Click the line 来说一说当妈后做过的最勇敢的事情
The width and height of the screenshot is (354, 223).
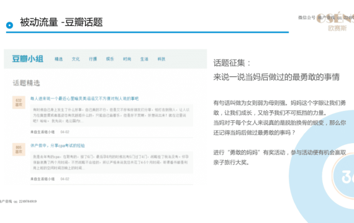(276, 77)
